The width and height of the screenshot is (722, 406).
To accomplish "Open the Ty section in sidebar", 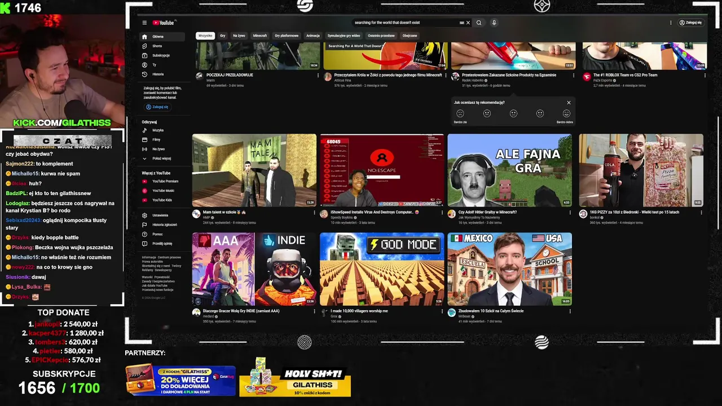I will [163, 65].
